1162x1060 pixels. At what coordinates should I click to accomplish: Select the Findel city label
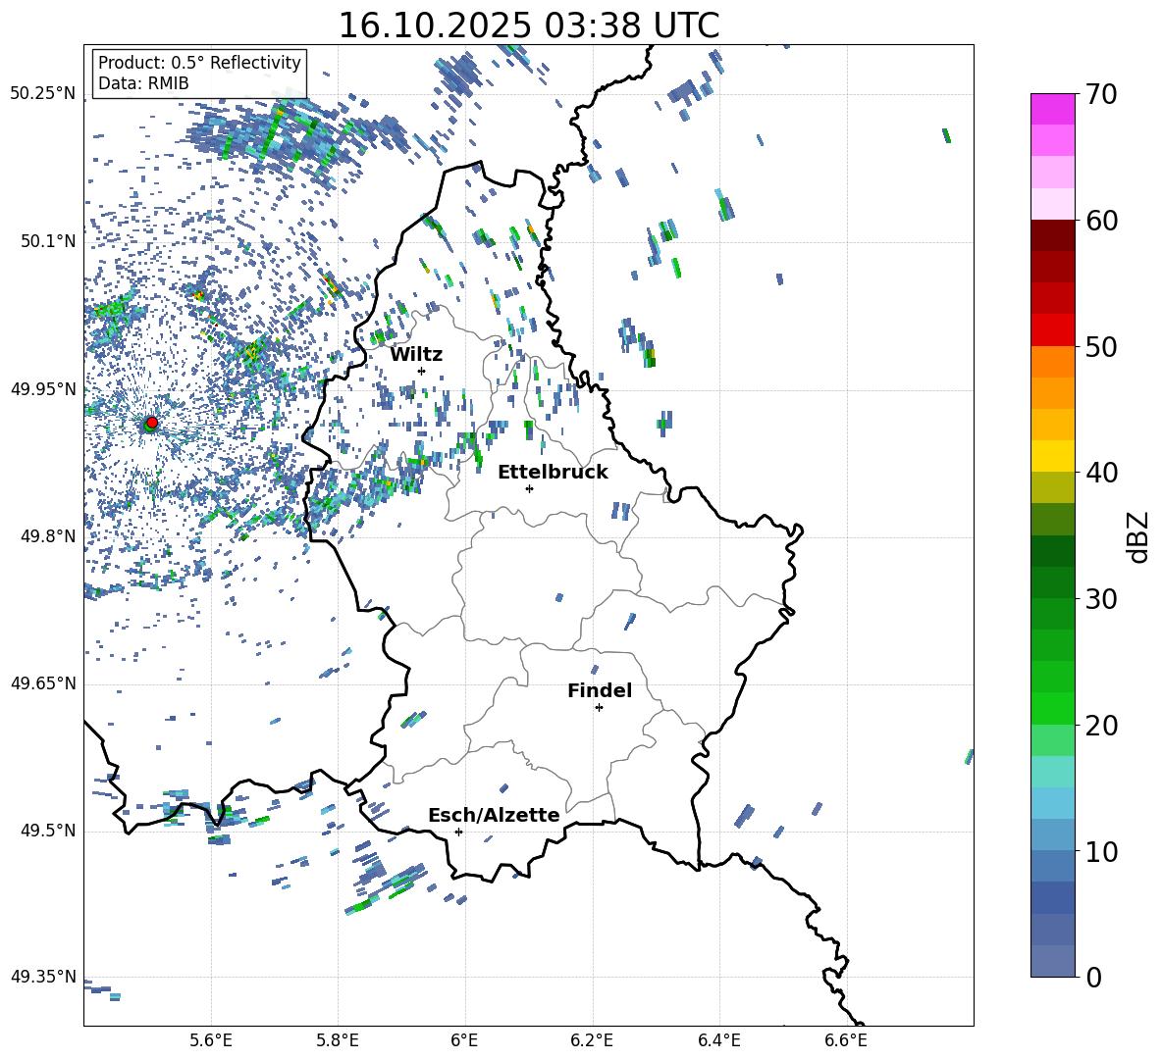pos(600,690)
